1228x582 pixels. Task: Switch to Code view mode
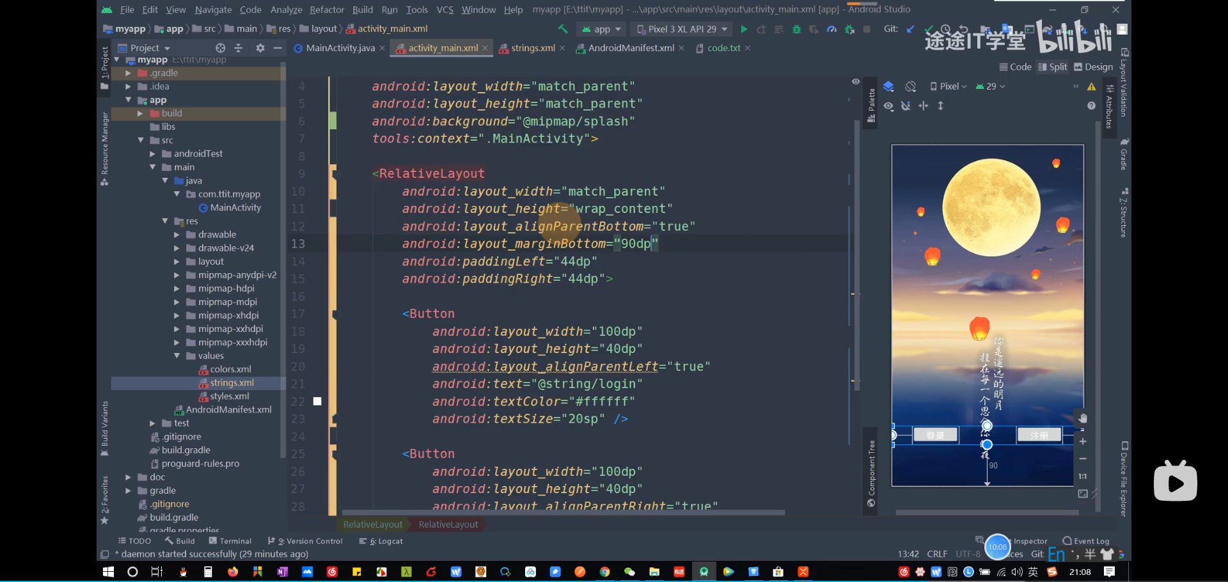tap(1016, 67)
